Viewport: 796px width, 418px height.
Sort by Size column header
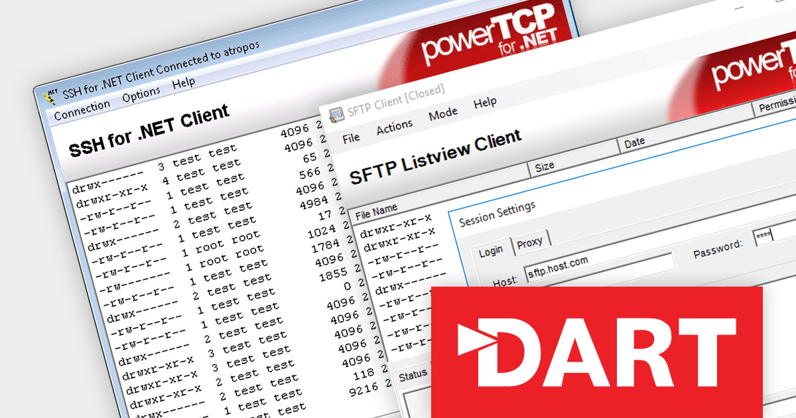coord(574,159)
